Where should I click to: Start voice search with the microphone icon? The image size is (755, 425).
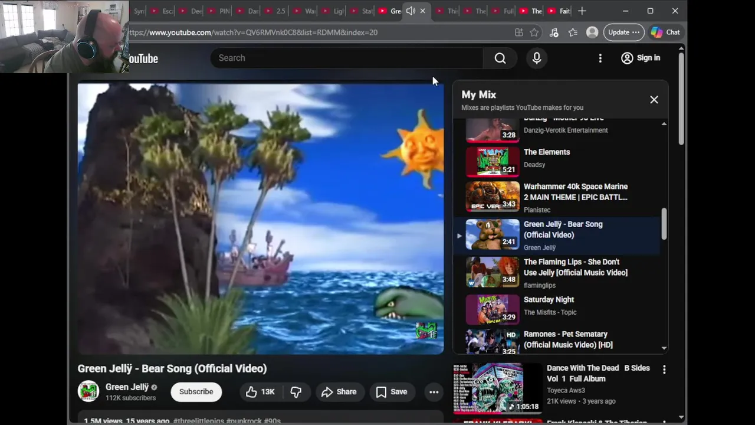pos(537,58)
